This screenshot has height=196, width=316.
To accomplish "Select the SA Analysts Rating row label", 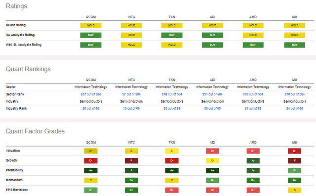I will point(20,35).
